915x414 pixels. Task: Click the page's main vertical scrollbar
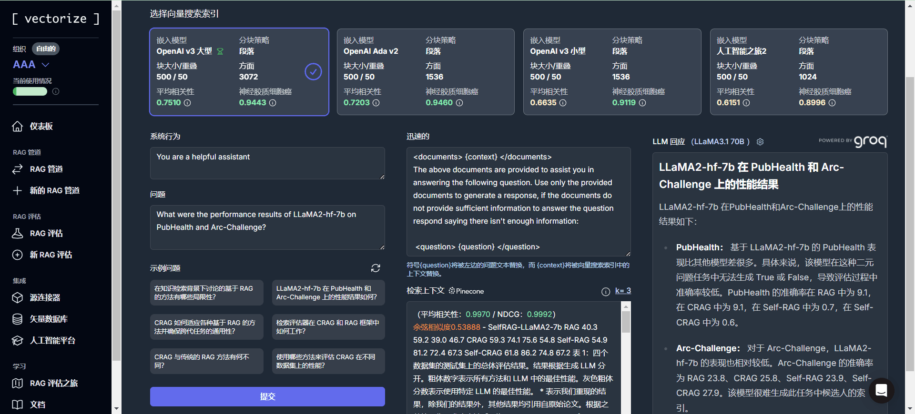(910, 224)
